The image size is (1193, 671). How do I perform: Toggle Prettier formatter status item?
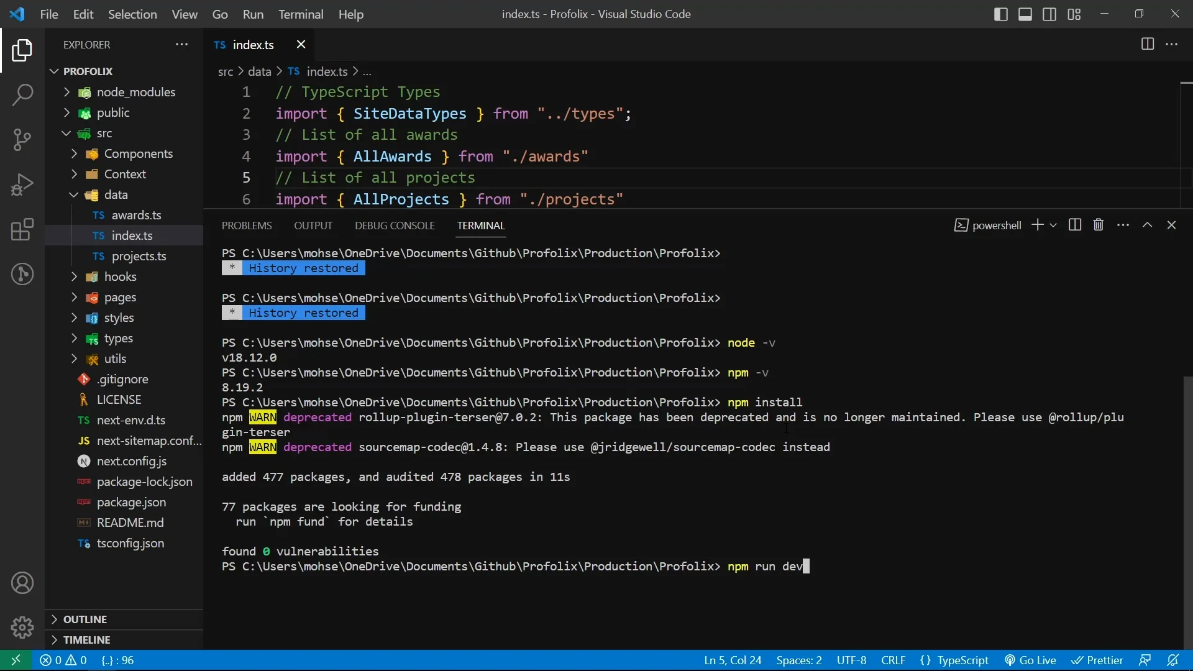[1097, 660]
